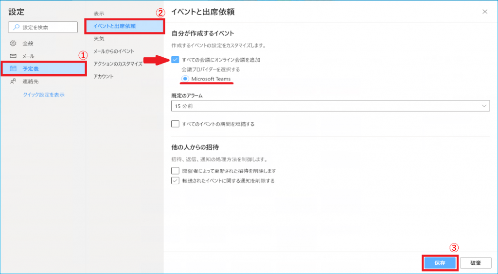
Task: Click the magnifier icon in settings search
Action: pyautogui.click(x=17, y=28)
